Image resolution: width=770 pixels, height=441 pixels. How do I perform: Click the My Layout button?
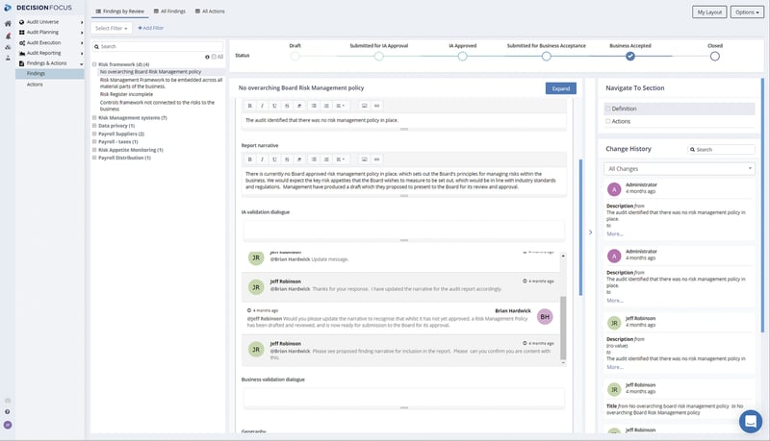[x=709, y=12]
